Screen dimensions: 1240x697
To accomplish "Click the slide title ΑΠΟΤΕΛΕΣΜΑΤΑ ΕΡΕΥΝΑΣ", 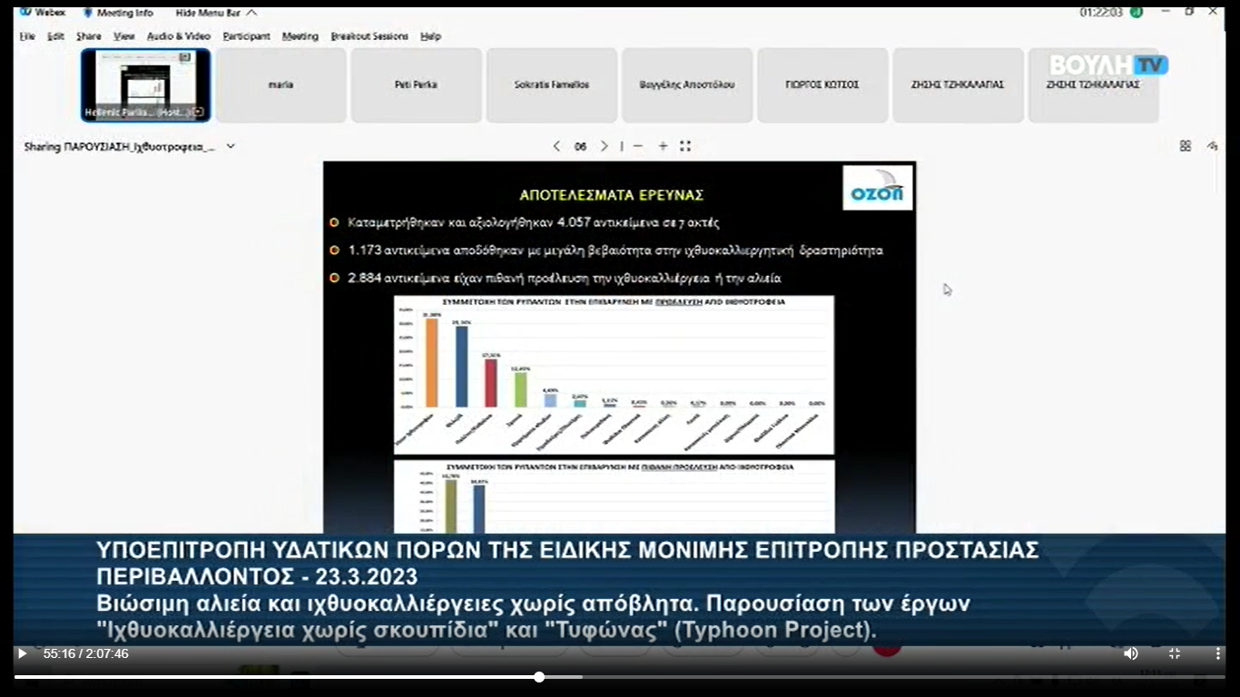I will tap(612, 195).
